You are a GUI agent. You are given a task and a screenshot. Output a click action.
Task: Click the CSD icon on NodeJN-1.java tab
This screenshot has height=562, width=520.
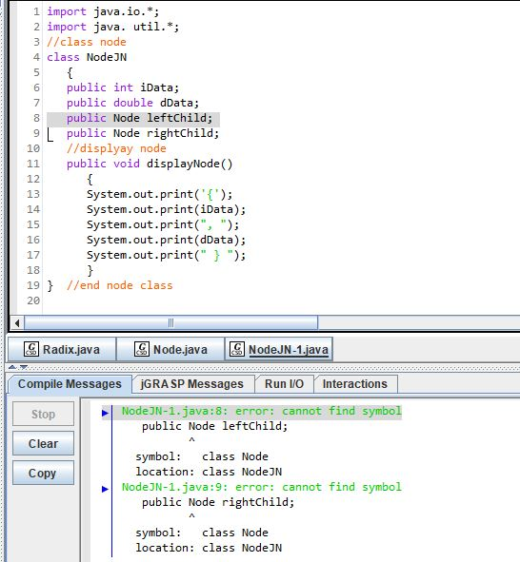(x=237, y=349)
